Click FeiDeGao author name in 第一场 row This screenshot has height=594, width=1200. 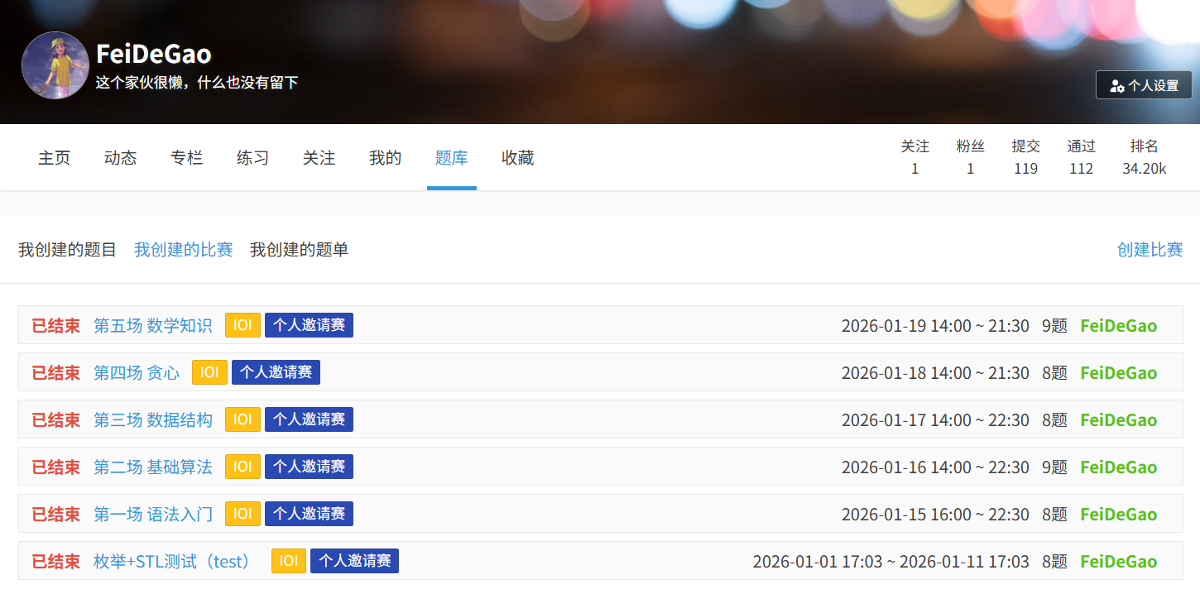point(1118,515)
